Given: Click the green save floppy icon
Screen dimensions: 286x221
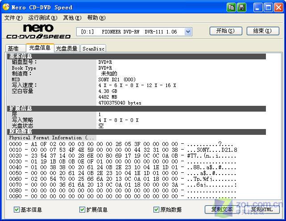Looking at the screenshot, I should (x=241, y=8).
